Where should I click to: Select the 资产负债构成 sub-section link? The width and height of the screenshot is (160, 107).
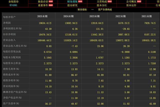(105, 9)
